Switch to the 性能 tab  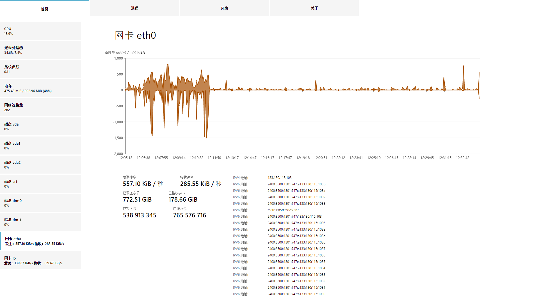[x=44, y=9]
